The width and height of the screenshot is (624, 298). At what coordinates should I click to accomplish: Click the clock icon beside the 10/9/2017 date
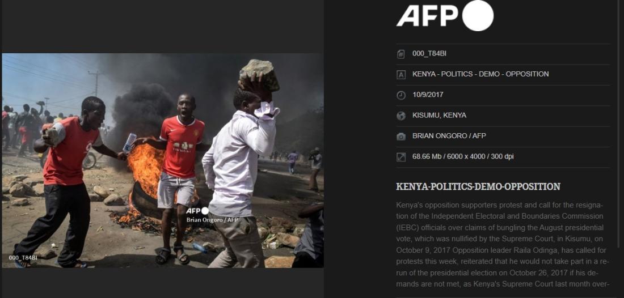point(401,95)
